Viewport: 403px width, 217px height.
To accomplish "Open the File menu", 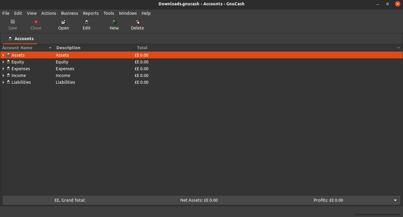I will coord(6,13).
